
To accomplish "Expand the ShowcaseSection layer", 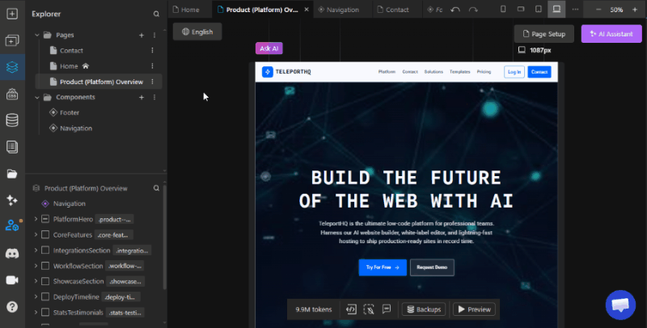I will tap(36, 281).
